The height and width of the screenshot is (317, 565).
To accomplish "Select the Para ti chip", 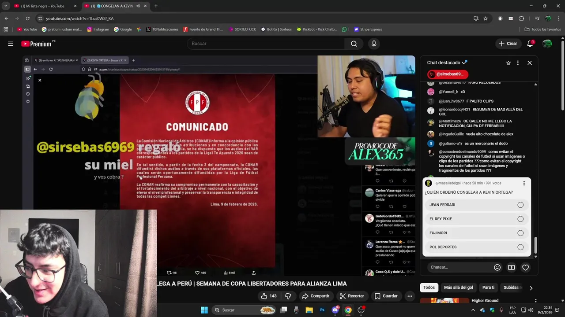I will (x=488, y=288).
